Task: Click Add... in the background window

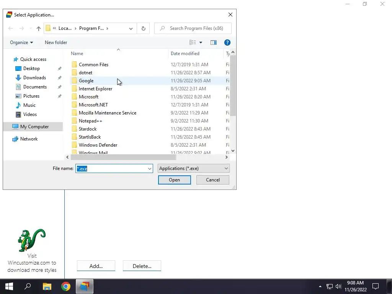Action: click(x=96, y=266)
